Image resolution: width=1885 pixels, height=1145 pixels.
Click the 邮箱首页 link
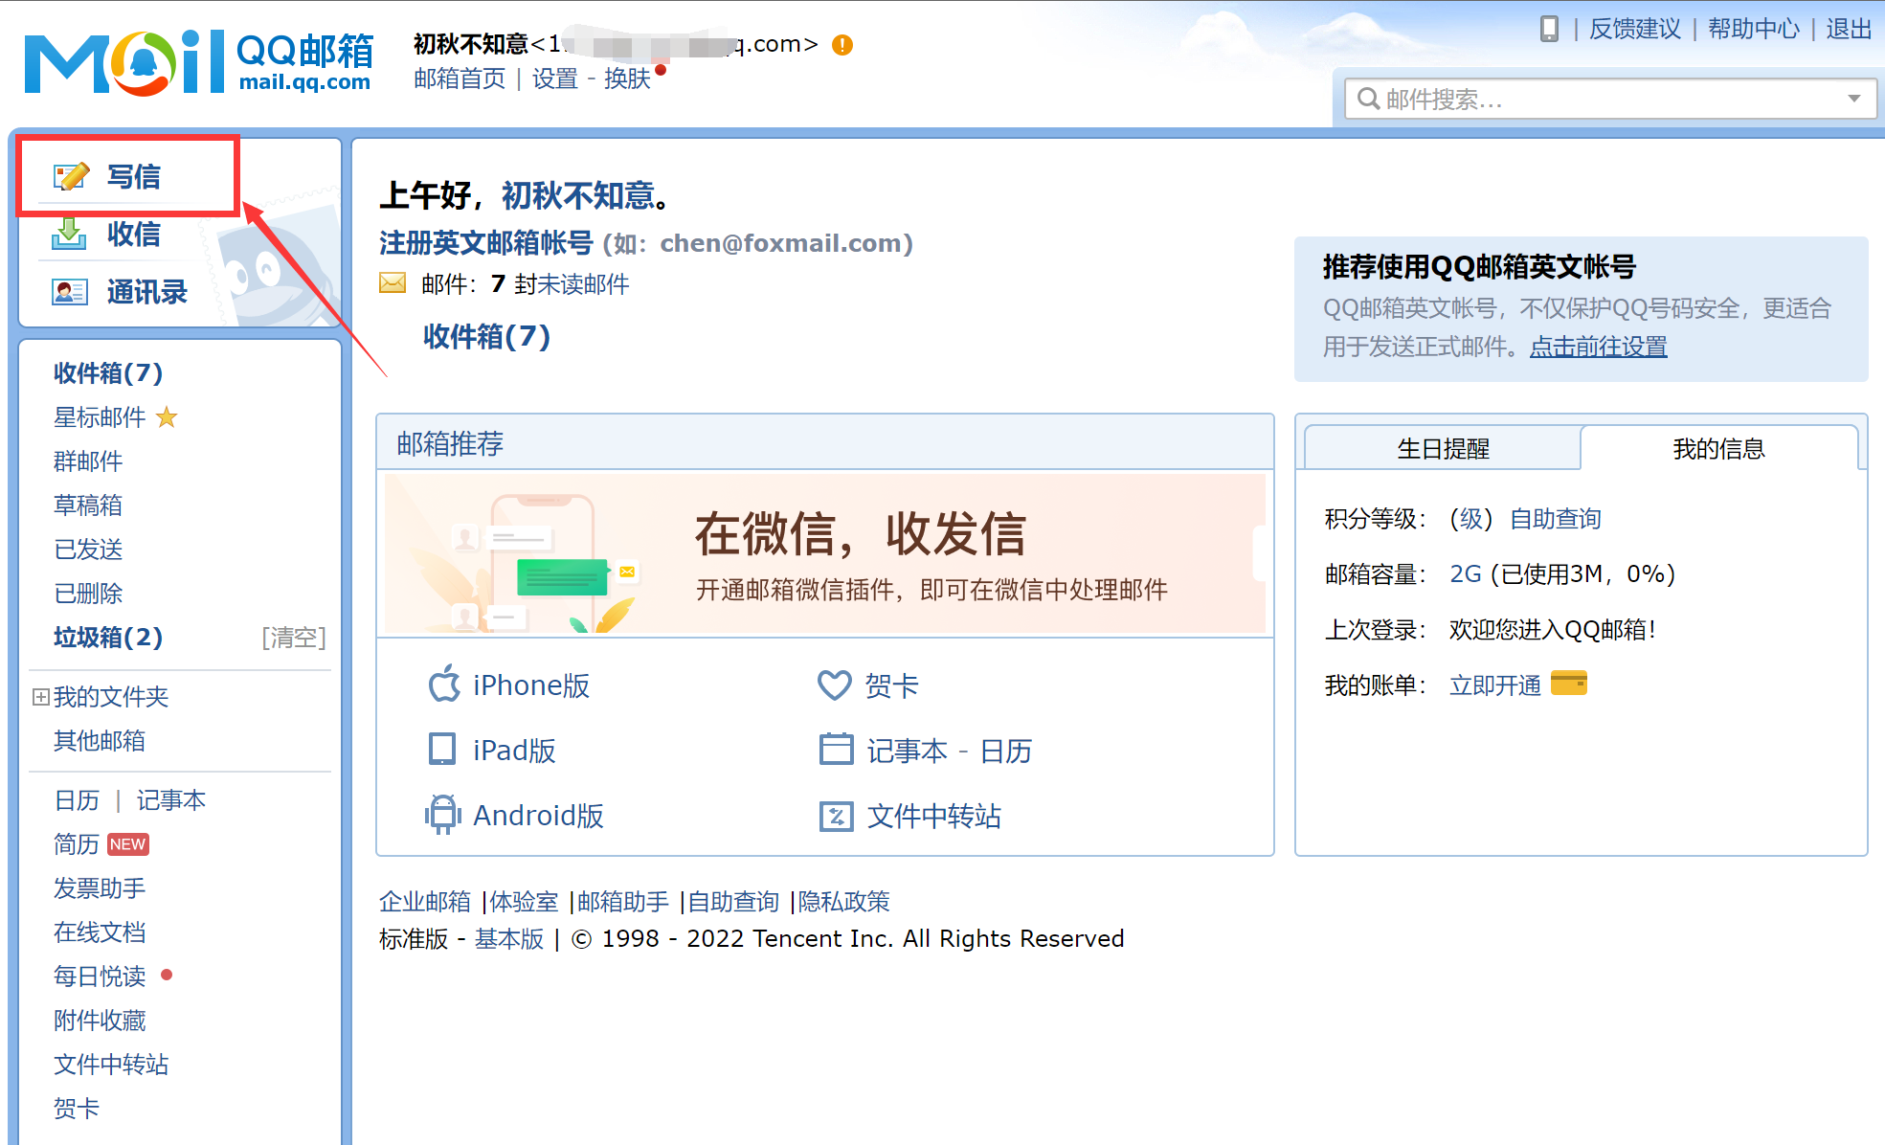460,79
